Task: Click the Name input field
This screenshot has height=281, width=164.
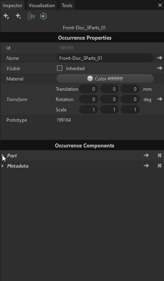Action: point(105,58)
